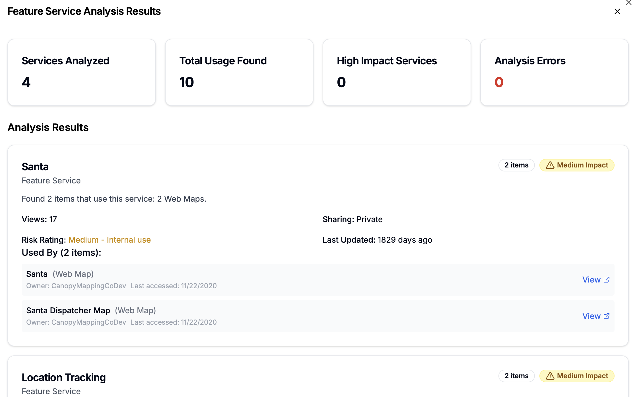Click warning triangle icon in Santa impact badge
The image size is (639, 397).
tap(550, 165)
